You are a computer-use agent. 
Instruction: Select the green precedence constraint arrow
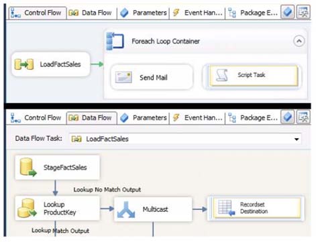click(97, 64)
